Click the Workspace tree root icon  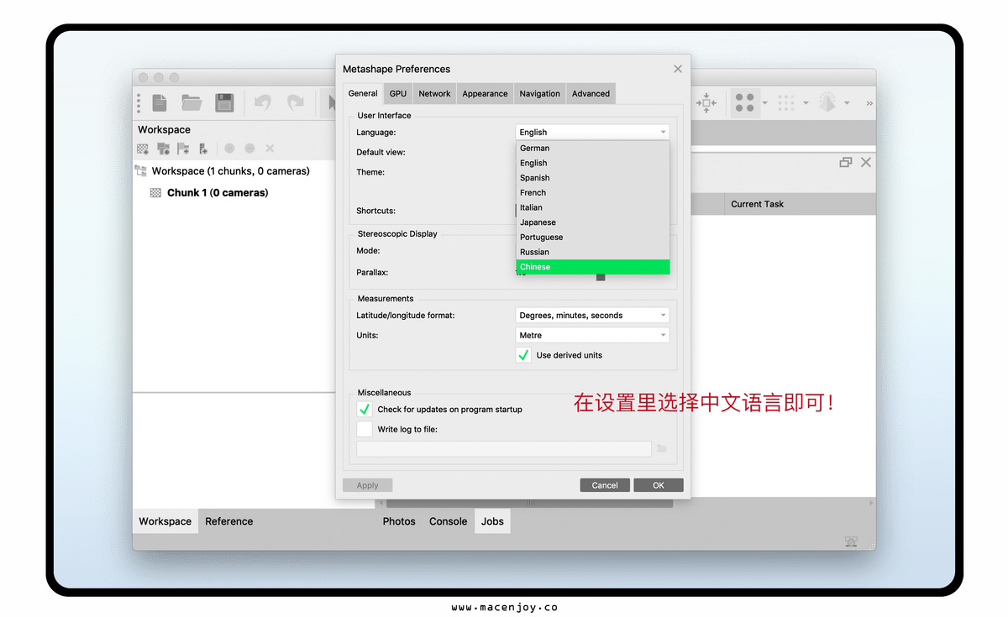[140, 171]
